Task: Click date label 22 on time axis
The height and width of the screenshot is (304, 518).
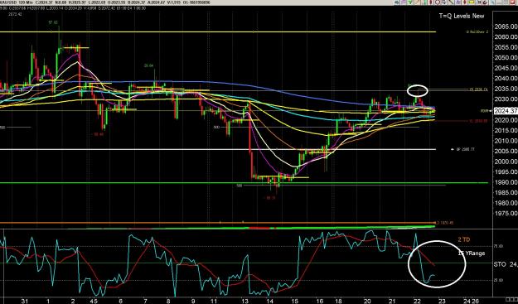Action: 417,301
